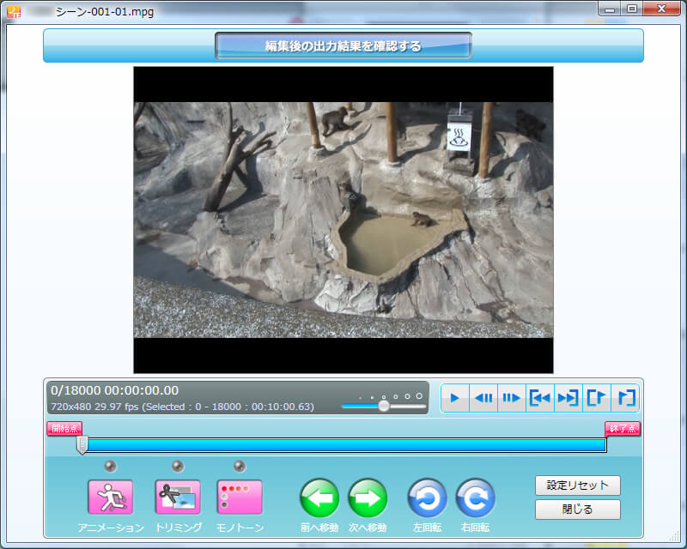Click the green 次へ移動 arrow
Screen dimensions: 687x549
click(x=368, y=498)
